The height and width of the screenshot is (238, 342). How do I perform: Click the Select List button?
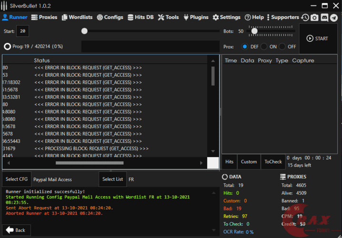[x=113, y=179]
